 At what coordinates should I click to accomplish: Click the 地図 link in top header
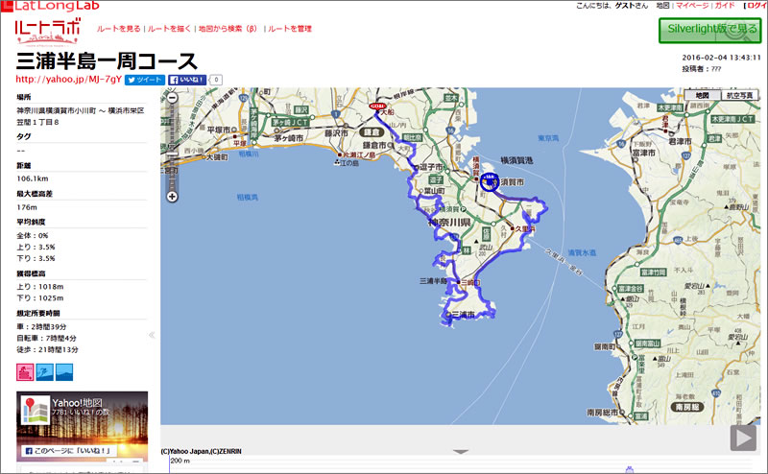662,6
